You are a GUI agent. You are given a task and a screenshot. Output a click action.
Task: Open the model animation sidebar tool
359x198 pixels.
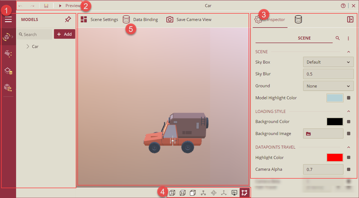click(8, 88)
